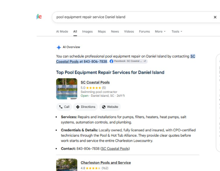
Task: Click the 'Top Pool Equipment Repair Services' heading
Action: coord(110,72)
